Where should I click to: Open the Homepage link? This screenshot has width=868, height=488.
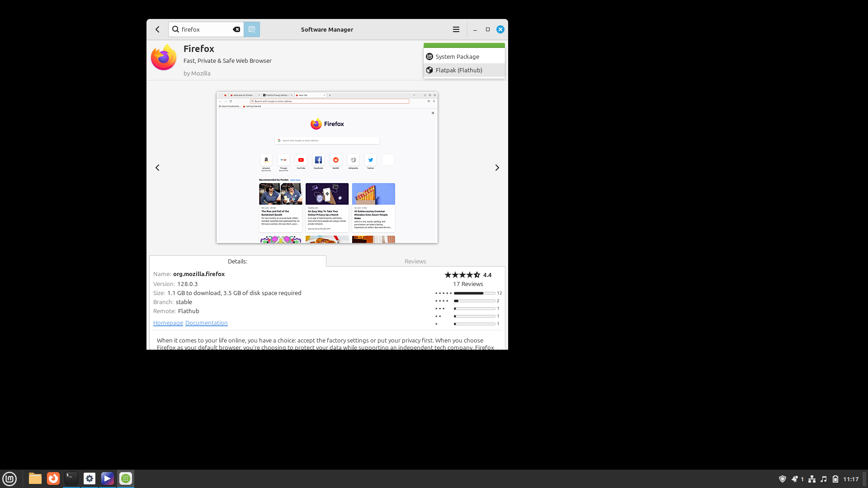[168, 323]
